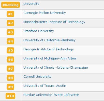
Task: Open University of Texas--Austin link
Action: (x=45, y=86)
